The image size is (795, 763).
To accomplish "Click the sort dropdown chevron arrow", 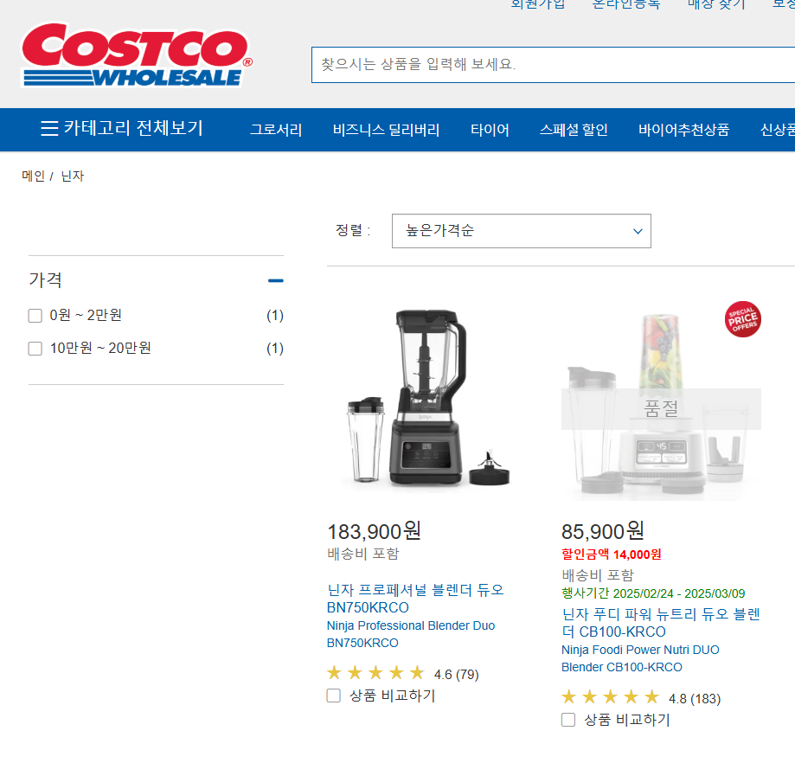I will tap(638, 231).
